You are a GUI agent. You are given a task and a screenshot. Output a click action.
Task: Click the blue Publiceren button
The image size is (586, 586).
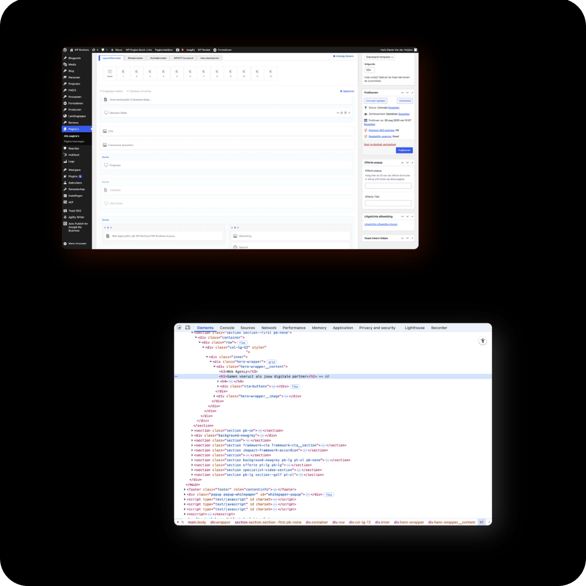click(404, 150)
